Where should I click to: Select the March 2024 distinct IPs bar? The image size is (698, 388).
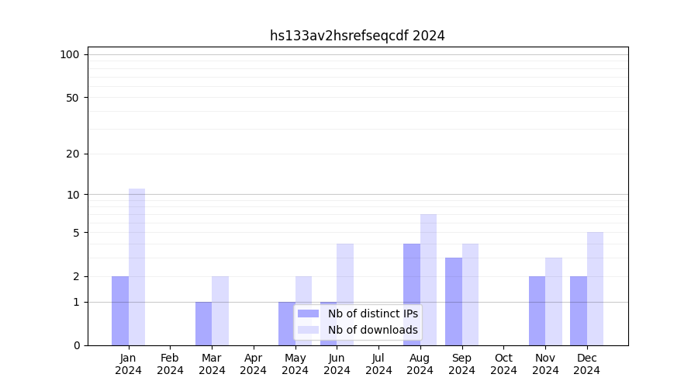point(203,324)
